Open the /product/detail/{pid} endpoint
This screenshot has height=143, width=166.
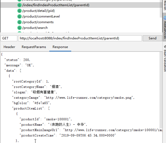38,11
